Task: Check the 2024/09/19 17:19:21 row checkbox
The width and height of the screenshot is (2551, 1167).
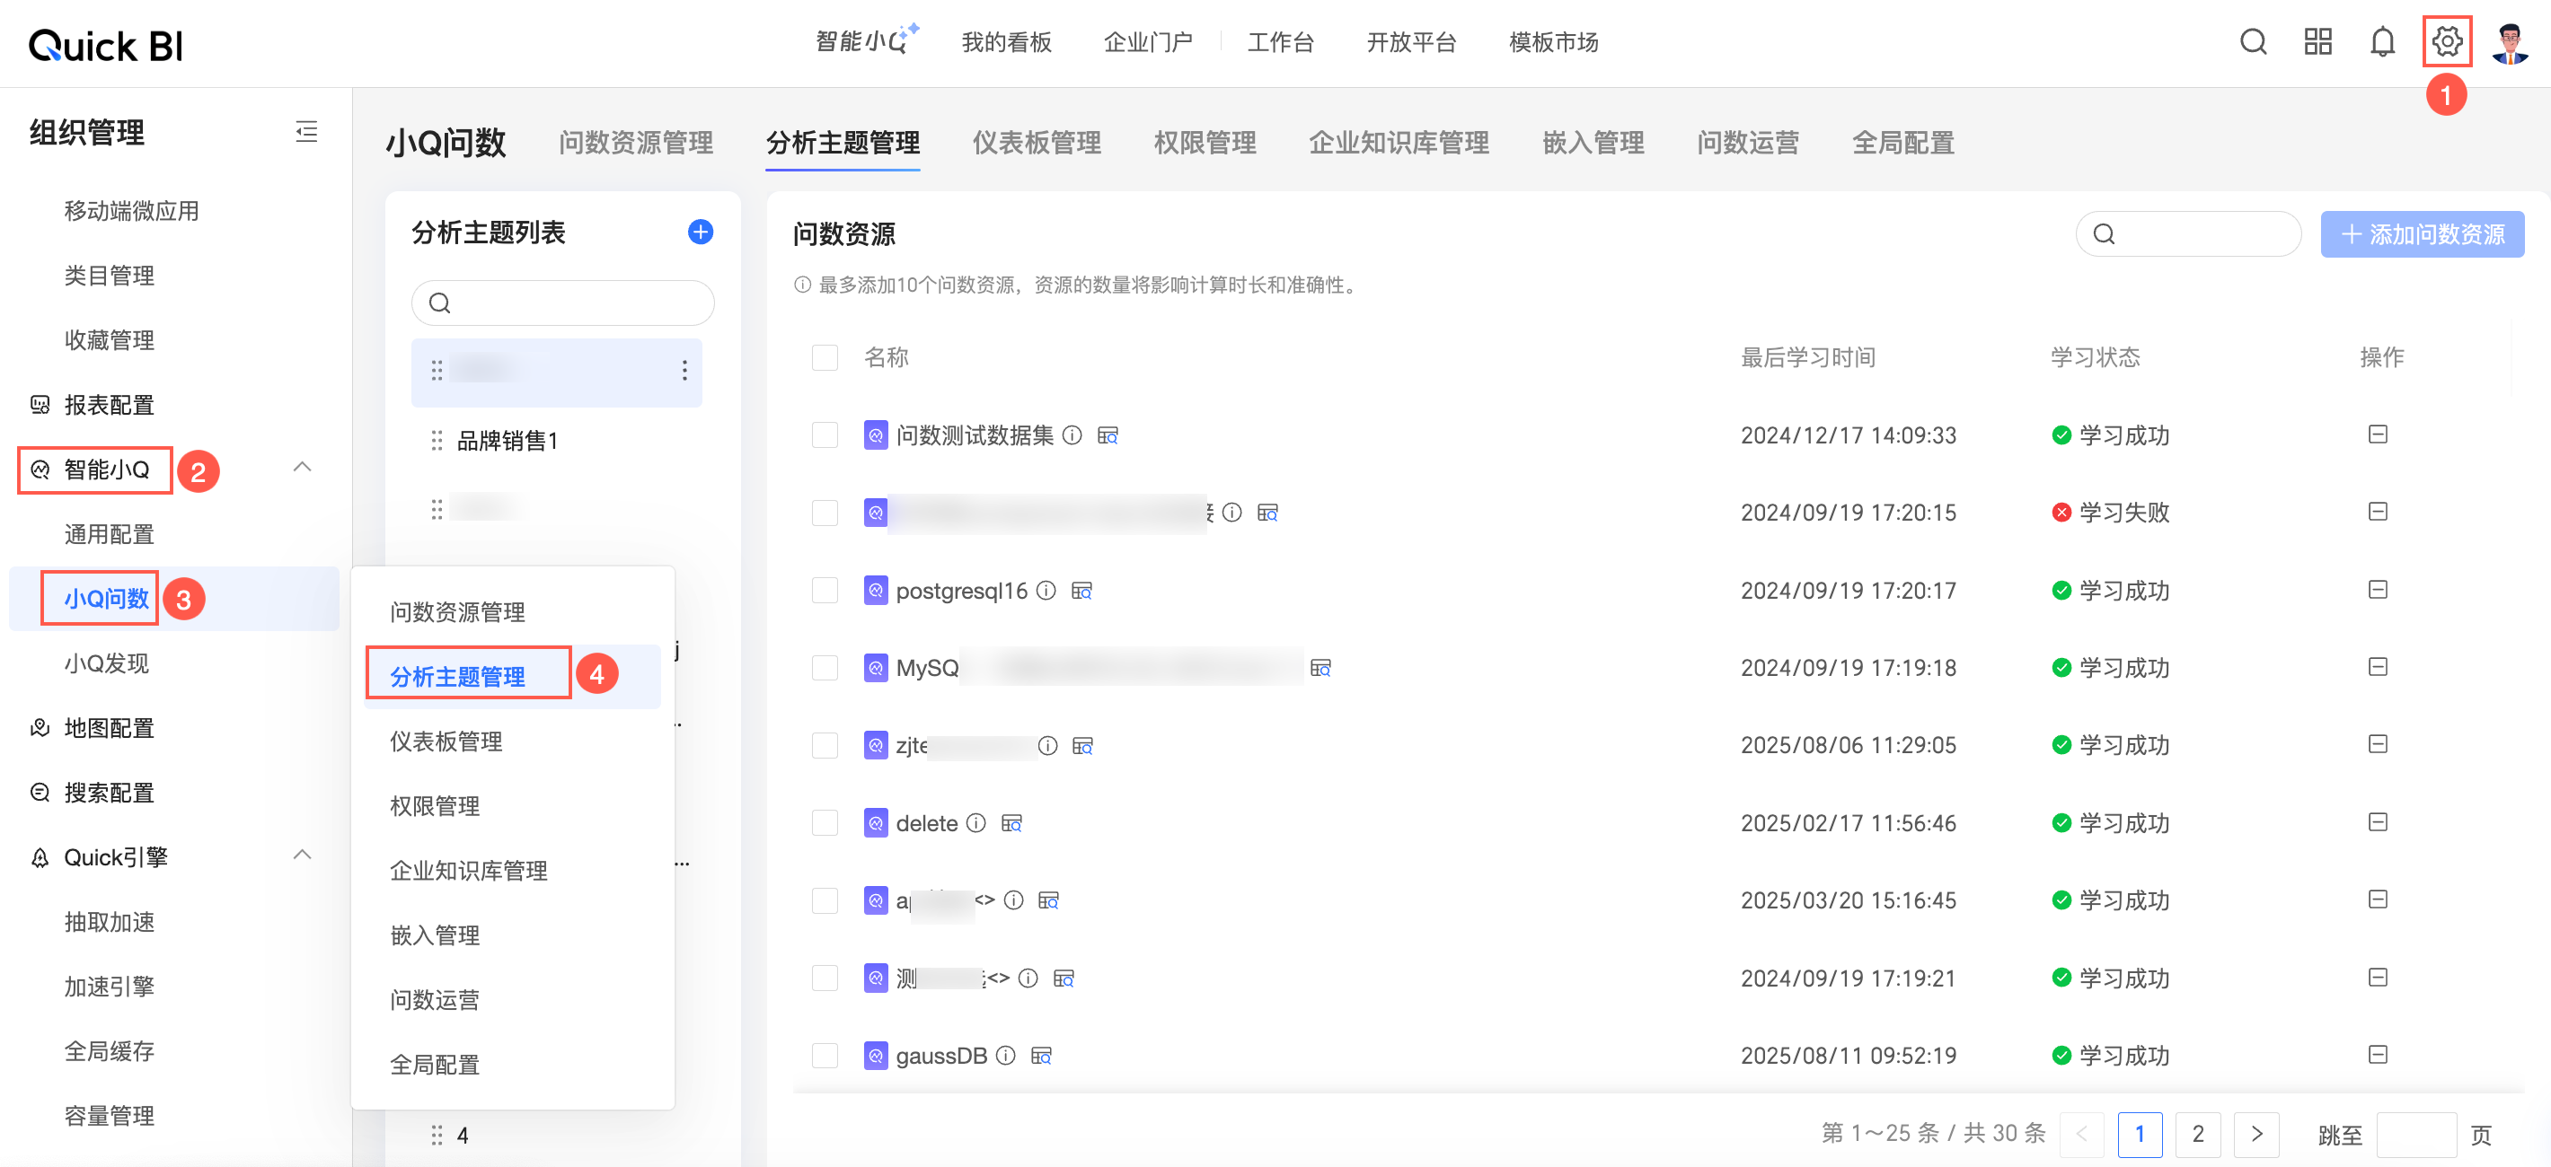Action: [824, 979]
